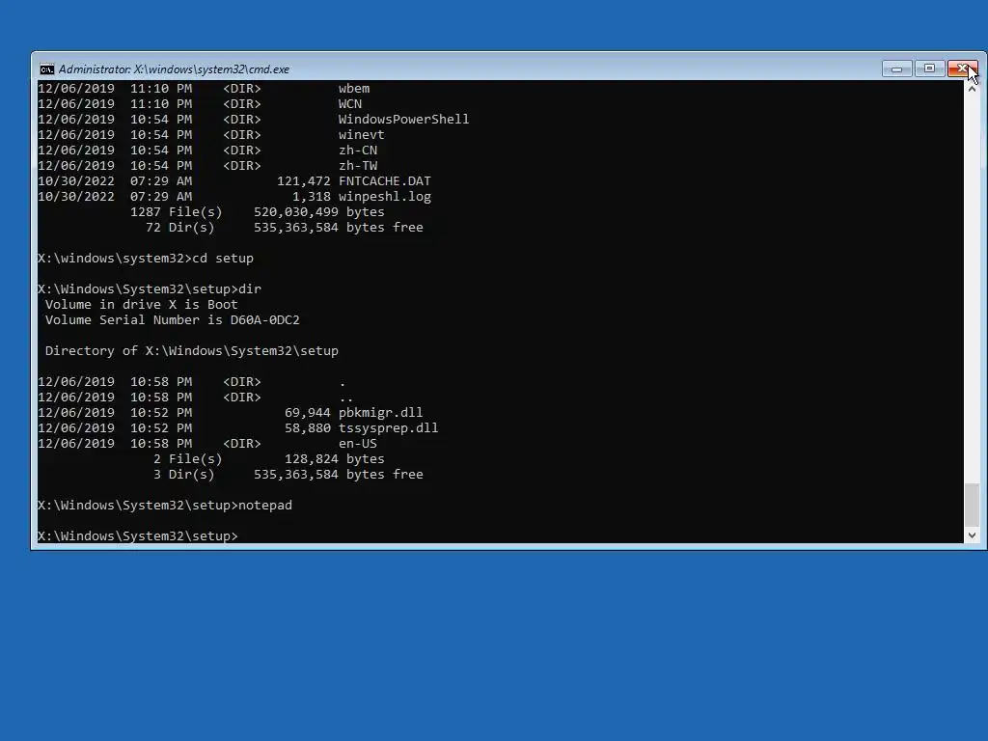
Task: Click the '58,880' file size value
Action: click(308, 427)
